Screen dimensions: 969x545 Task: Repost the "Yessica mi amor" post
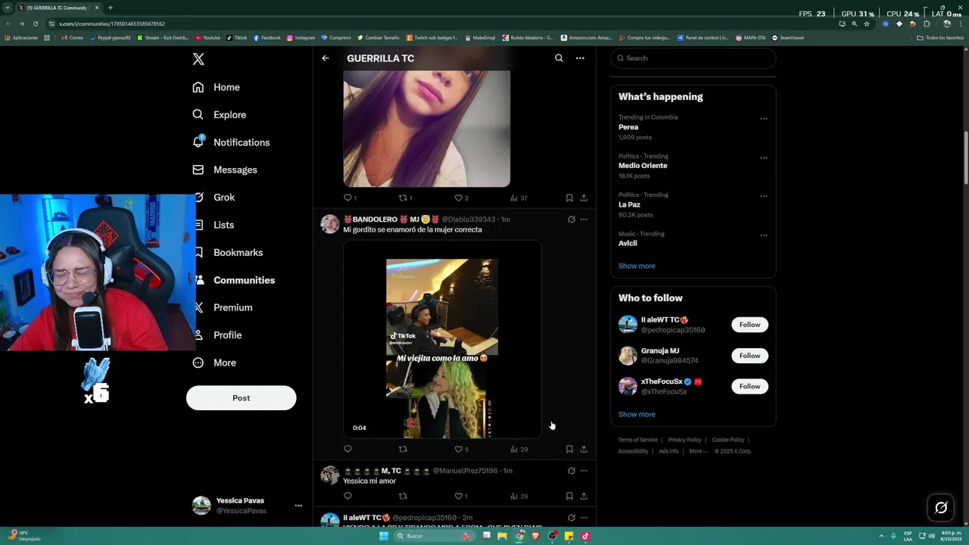403,496
